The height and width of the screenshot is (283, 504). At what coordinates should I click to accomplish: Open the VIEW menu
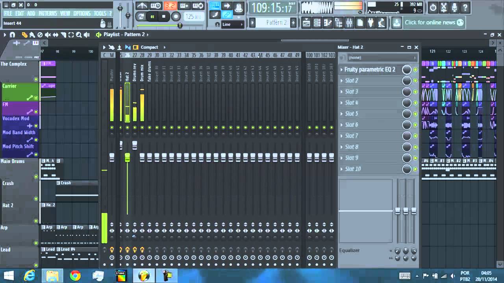65,13
